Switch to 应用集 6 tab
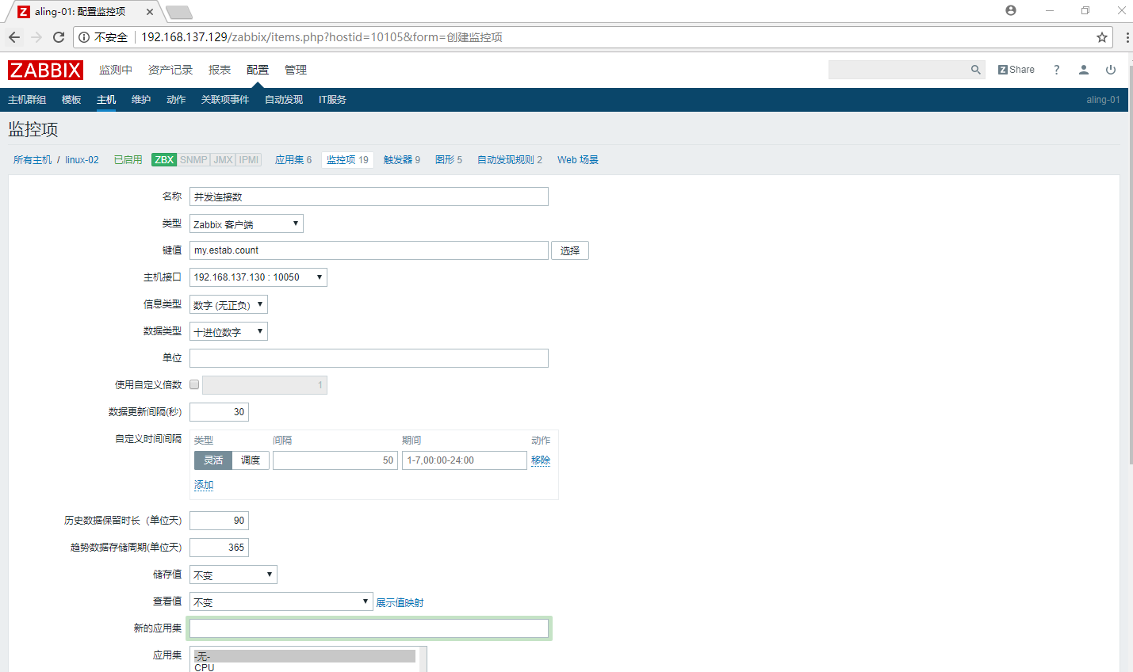The width and height of the screenshot is (1133, 672). click(x=293, y=160)
